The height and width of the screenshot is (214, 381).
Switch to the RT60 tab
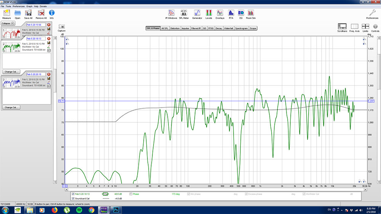pyautogui.click(x=211, y=29)
